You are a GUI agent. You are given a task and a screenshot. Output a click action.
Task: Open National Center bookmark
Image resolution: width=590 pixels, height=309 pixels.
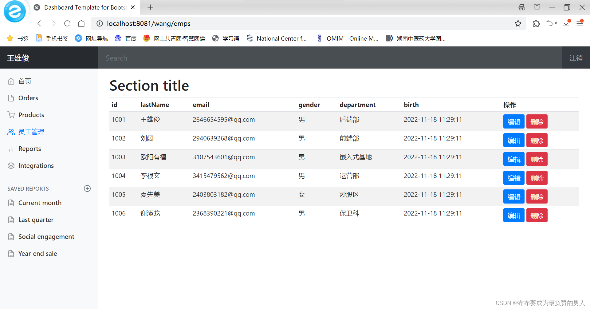coord(277,38)
